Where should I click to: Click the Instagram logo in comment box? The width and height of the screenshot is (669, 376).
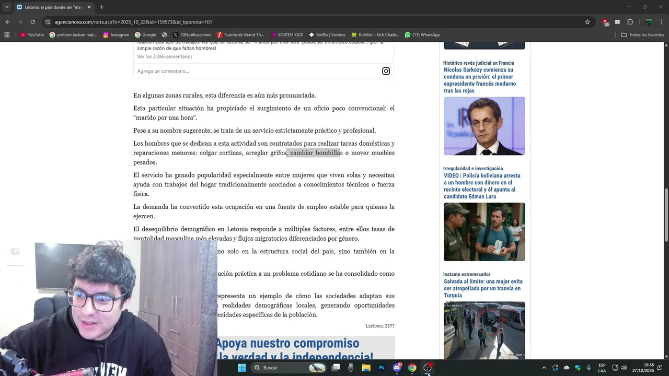[386, 71]
